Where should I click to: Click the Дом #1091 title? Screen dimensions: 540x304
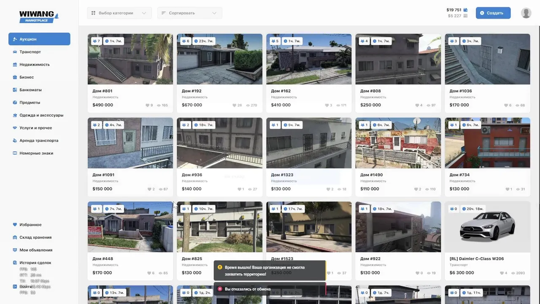pyautogui.click(x=103, y=175)
